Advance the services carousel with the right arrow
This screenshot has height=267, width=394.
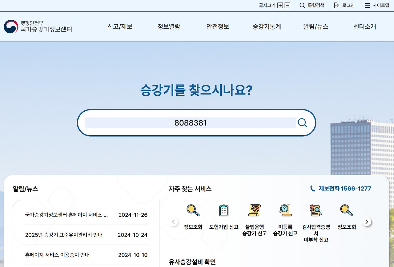coord(366,221)
